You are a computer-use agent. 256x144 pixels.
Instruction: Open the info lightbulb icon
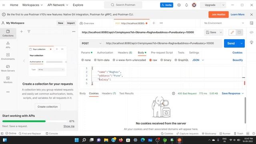pyautogui.click(x=252, y=42)
